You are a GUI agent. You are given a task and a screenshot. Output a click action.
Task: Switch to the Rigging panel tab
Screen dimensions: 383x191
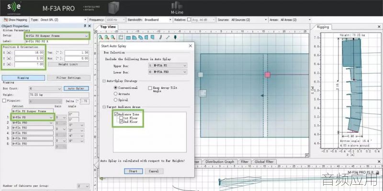click(x=323, y=27)
